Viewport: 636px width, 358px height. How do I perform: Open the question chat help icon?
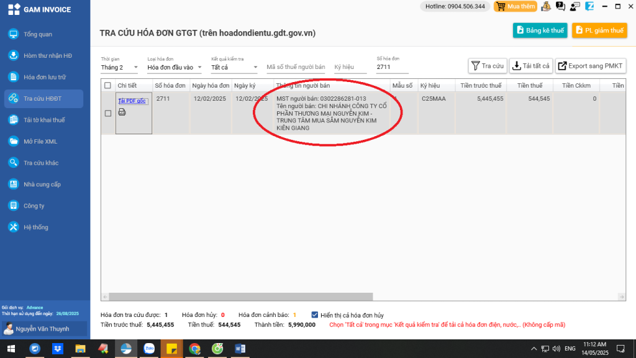pyautogui.click(x=561, y=6)
